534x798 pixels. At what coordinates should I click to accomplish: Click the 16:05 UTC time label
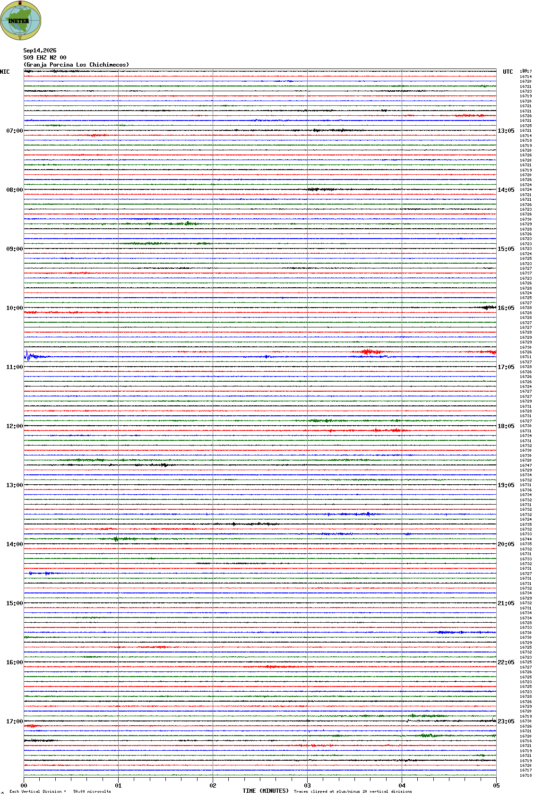coord(506,308)
